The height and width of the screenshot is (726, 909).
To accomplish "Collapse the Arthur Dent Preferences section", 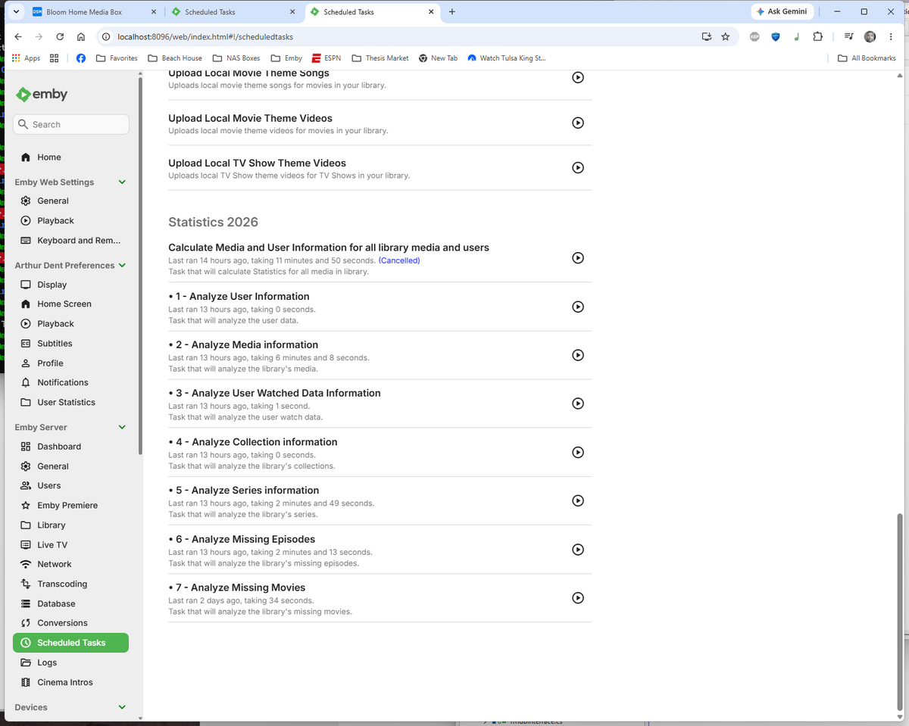I will click(x=122, y=266).
